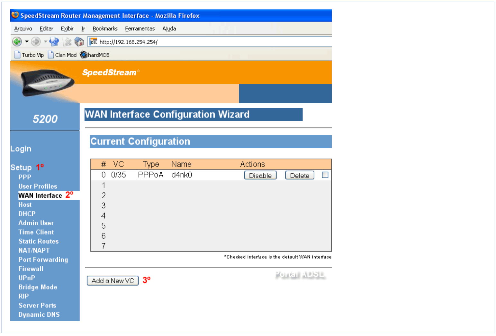Reload the current page
The width and height of the screenshot is (496, 336).
pos(54,41)
